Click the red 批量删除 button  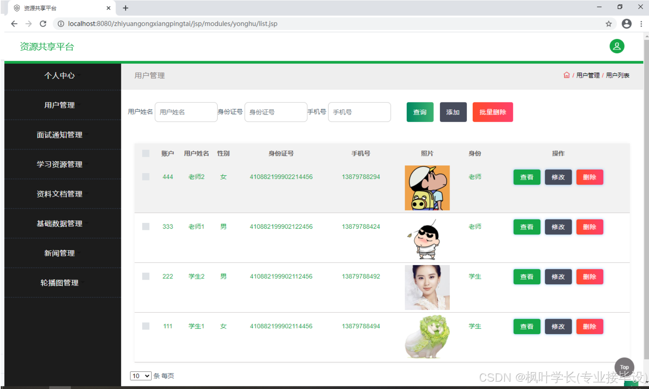point(493,112)
